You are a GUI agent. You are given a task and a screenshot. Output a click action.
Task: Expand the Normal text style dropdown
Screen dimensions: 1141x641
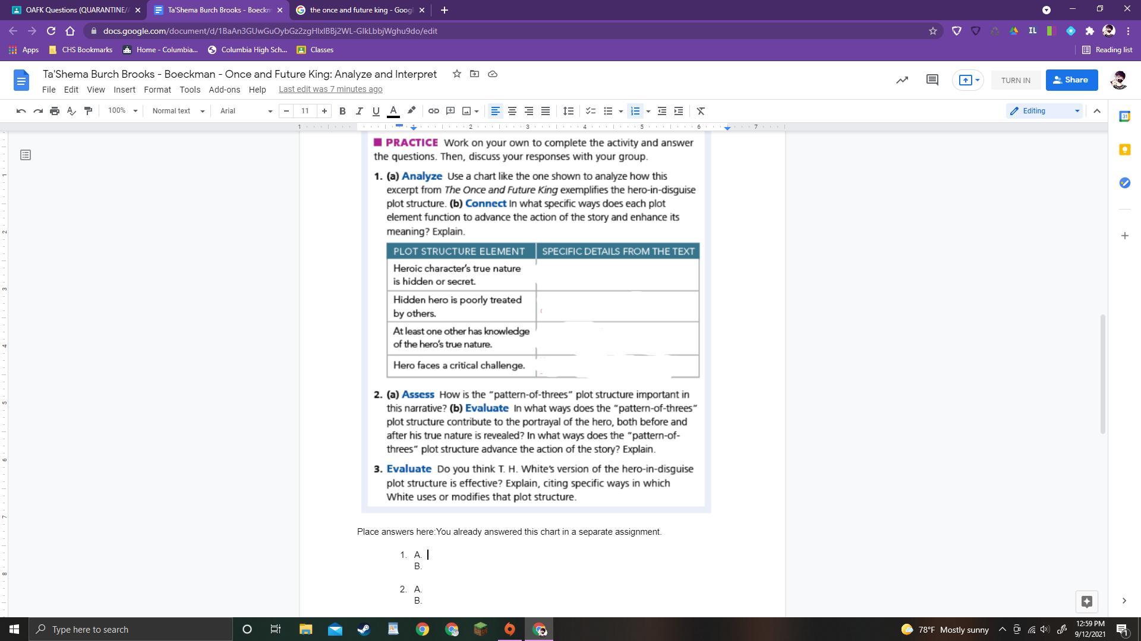pyautogui.click(x=178, y=111)
